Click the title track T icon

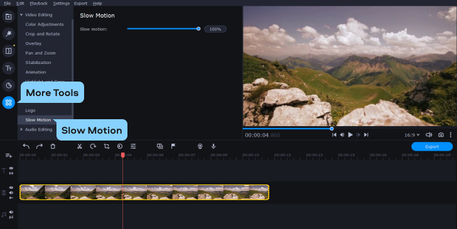(x=4, y=171)
